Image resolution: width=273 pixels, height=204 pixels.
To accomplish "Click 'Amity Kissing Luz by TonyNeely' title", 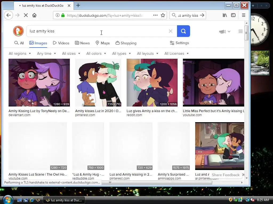I will (39, 111).
